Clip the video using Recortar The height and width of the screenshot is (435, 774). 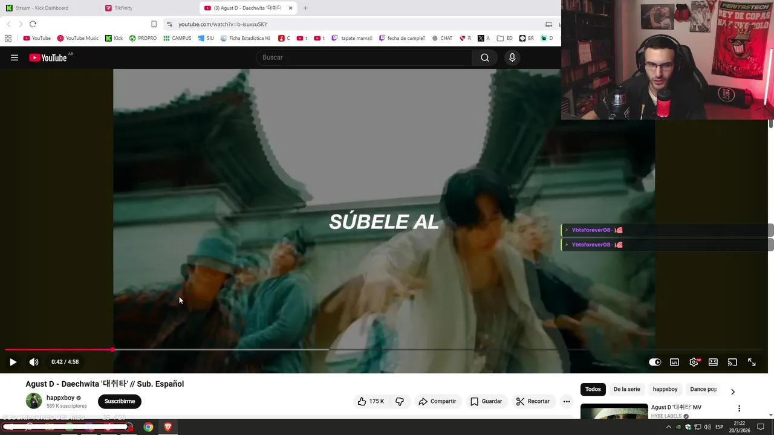(533, 401)
